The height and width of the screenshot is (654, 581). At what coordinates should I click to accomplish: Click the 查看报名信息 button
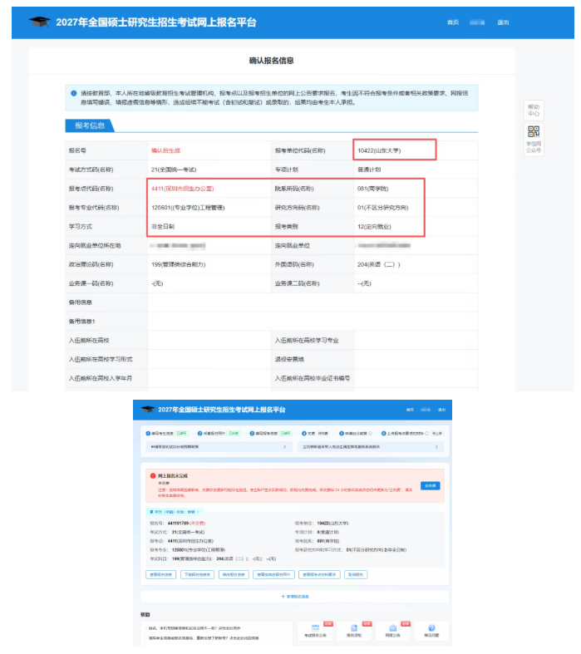(x=160, y=574)
